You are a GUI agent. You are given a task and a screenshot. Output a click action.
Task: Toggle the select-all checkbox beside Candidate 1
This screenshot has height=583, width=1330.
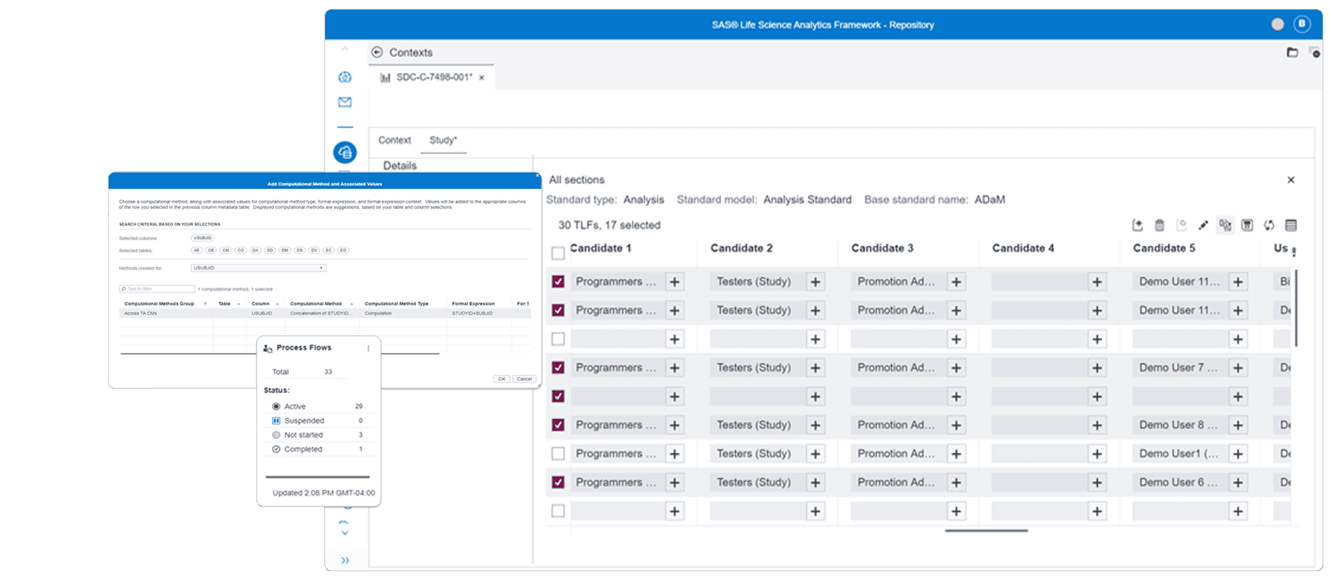558,253
